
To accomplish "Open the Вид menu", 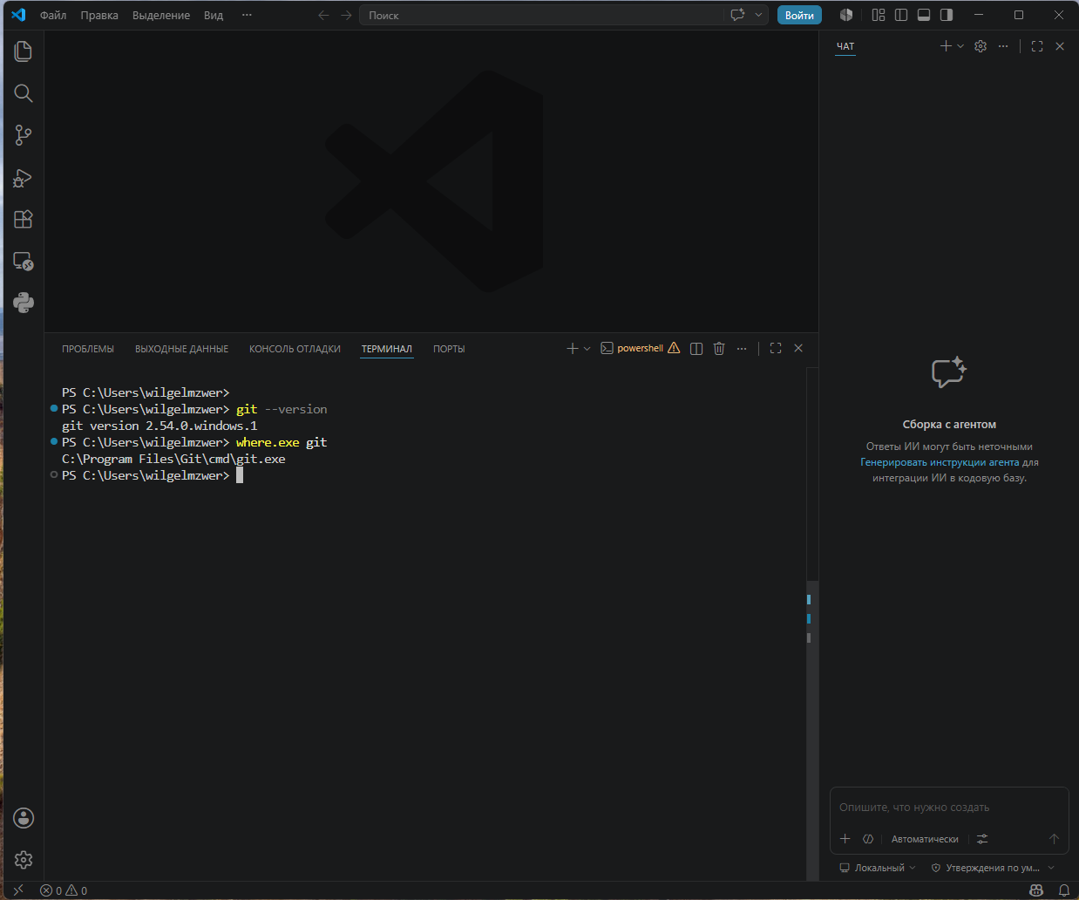I will [x=214, y=15].
